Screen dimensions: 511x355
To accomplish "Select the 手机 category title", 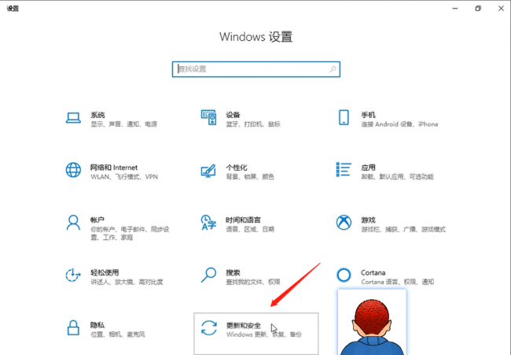I will click(x=368, y=115).
